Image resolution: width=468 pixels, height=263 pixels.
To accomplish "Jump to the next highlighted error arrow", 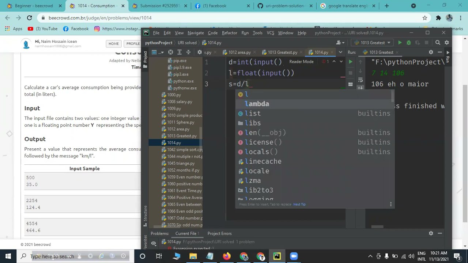I will pyautogui.click(x=341, y=61).
